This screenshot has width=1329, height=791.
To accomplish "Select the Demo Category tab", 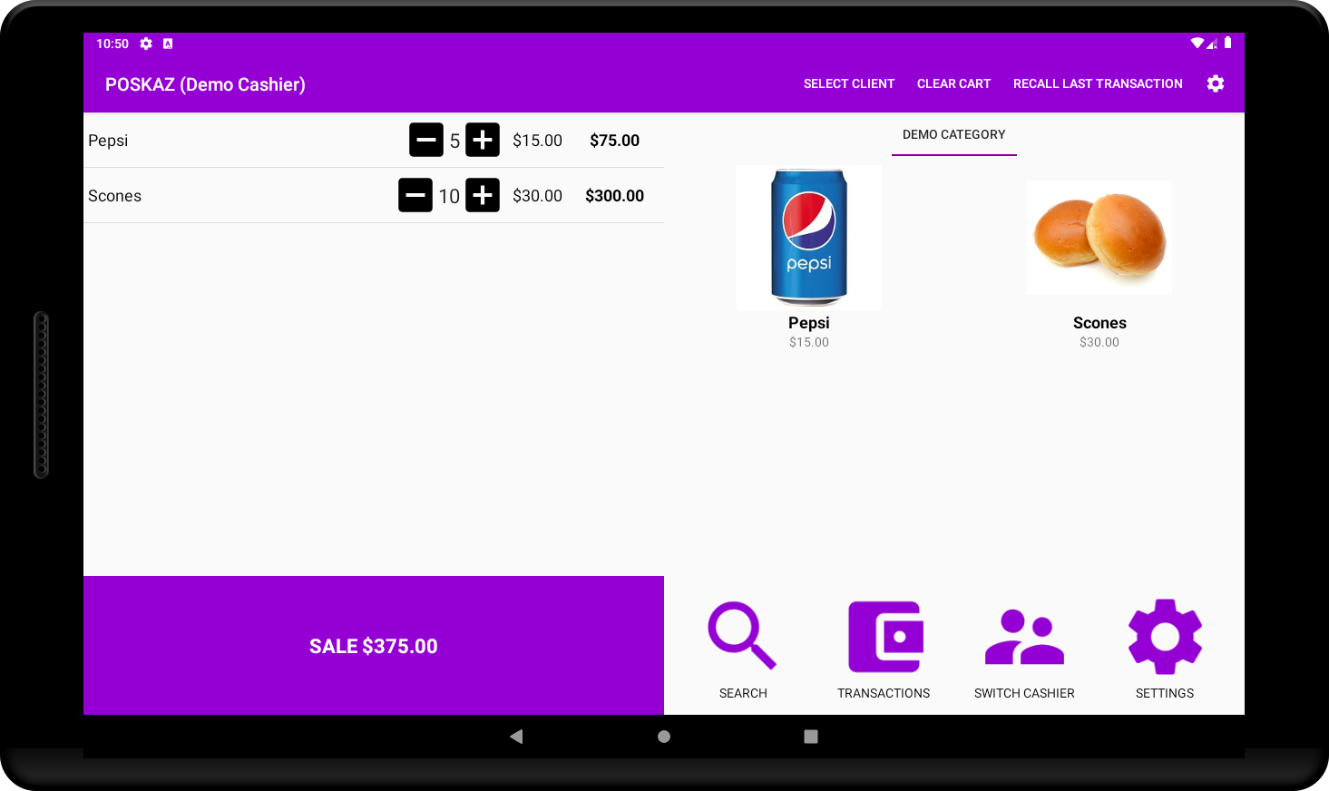I will pyautogui.click(x=954, y=134).
